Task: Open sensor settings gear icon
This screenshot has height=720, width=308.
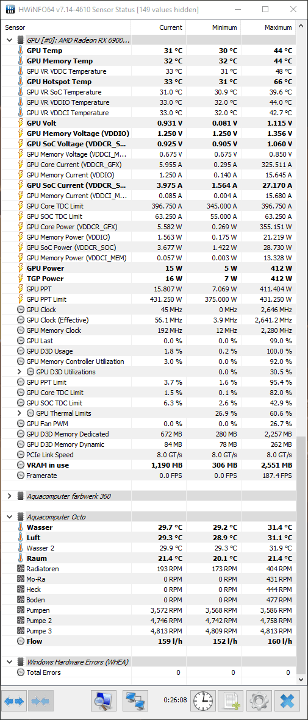Action: coord(259,701)
